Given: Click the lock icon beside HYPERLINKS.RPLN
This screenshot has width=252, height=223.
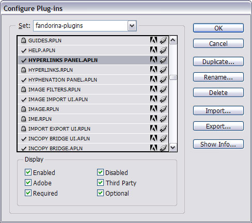Looking at the screenshot, I should pos(23,70).
